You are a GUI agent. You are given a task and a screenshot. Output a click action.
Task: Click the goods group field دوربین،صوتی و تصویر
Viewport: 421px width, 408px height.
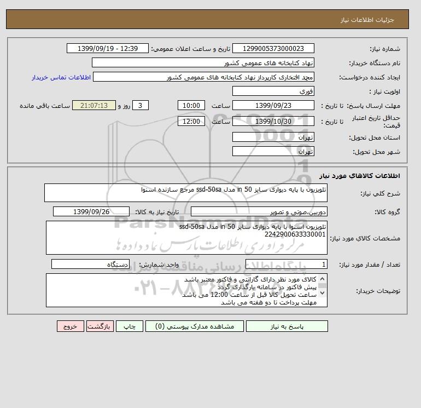(x=259, y=211)
